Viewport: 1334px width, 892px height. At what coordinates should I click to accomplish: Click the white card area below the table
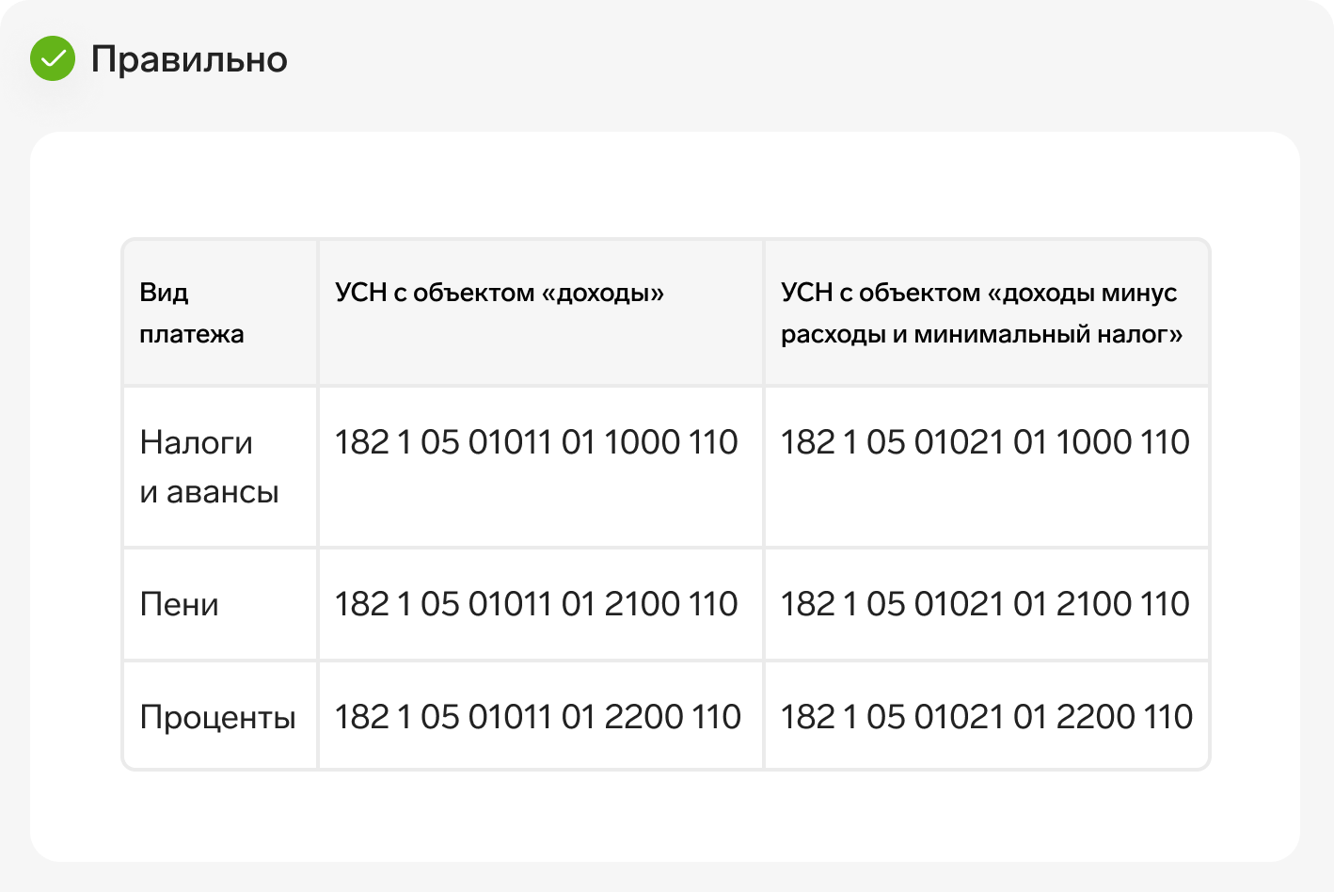[x=665, y=815]
